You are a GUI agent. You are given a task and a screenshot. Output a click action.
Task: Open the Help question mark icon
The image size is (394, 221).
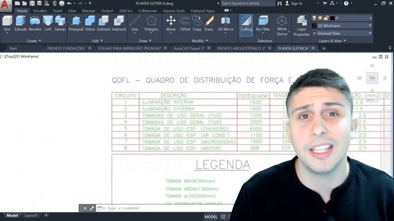click(x=346, y=4)
